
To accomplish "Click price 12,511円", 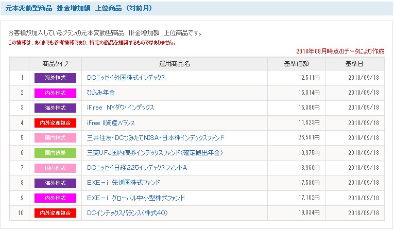I will coord(309,78).
